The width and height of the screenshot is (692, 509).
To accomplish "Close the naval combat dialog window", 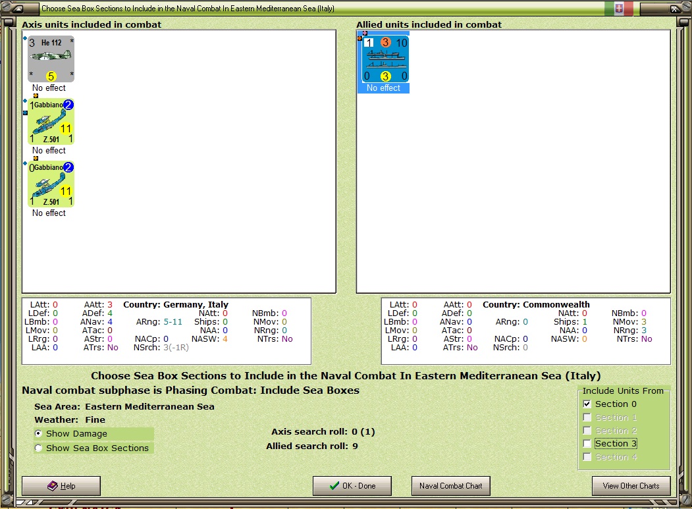I will click(674, 9).
